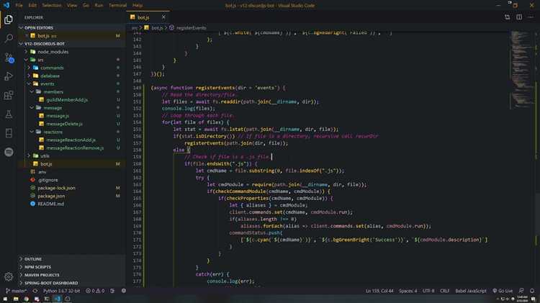The width and height of the screenshot is (540, 303).
Task: Change Python 3.6.7 32-bit interpreter
Action: [x=61, y=291]
